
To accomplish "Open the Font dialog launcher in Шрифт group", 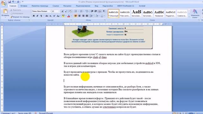I will point(71,20).
